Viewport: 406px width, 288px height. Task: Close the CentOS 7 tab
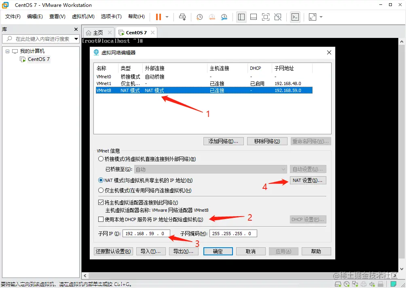pyautogui.click(x=152, y=33)
